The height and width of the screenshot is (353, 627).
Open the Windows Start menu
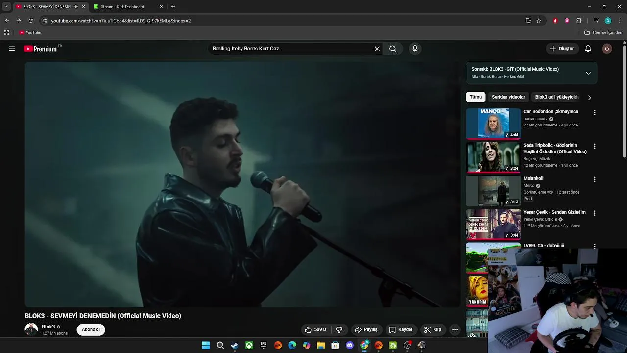[206, 345]
